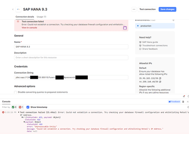Filter console by error entries (1)
Image resolution: width=189 pixels, height=152 pixels.
coord(21,107)
